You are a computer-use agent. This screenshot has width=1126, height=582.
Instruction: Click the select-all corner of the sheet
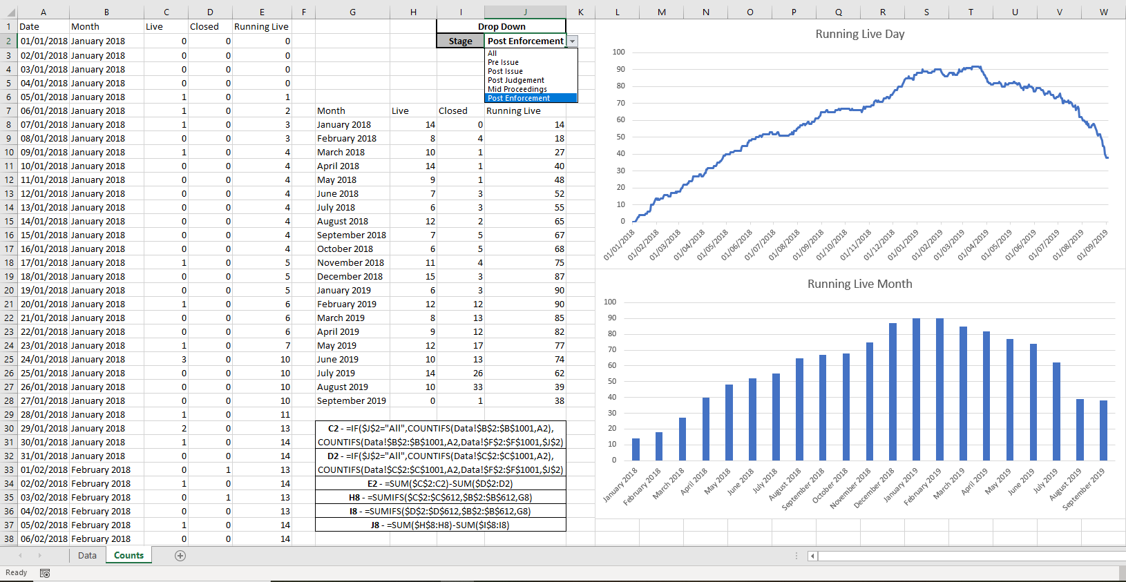[x=8, y=12]
